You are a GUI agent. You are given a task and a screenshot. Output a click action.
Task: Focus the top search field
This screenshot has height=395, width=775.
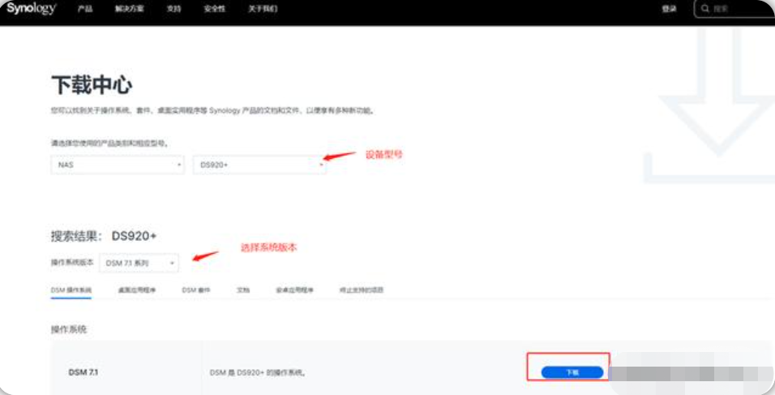[734, 9]
